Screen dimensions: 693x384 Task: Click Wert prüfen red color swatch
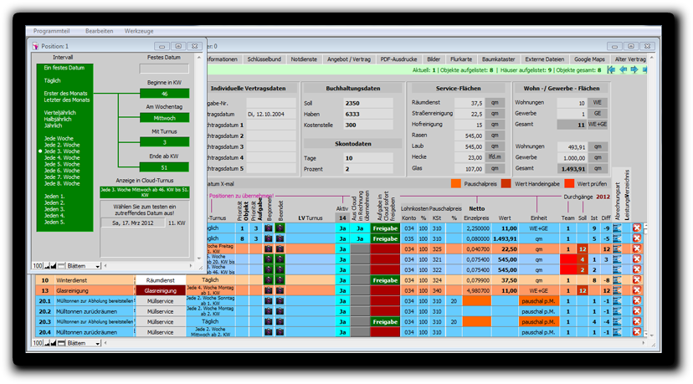569,183
